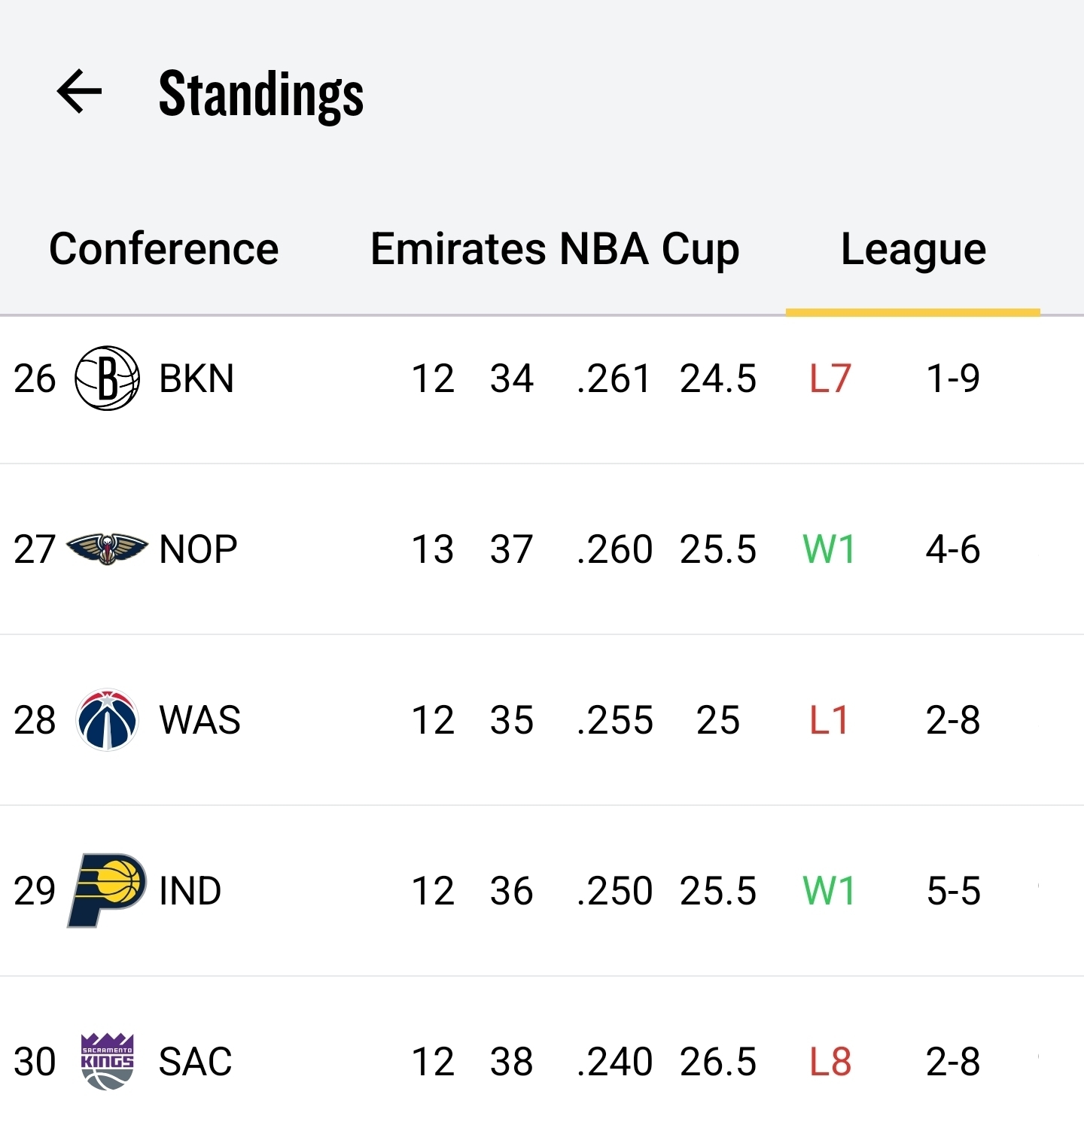Image resolution: width=1084 pixels, height=1134 pixels.
Task: Select the WAS team name
Action: pos(199,720)
